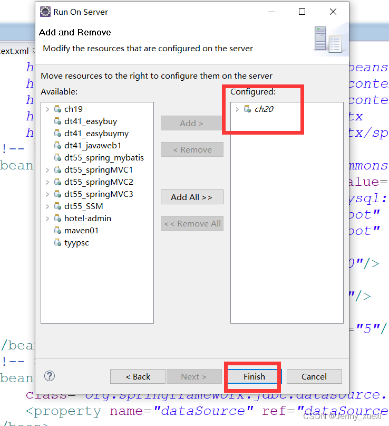Select dt55_springMVC2 in the Available list
Screen dimensions: 389x426
[99, 182]
